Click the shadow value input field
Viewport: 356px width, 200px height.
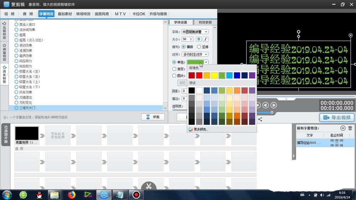coord(184,91)
